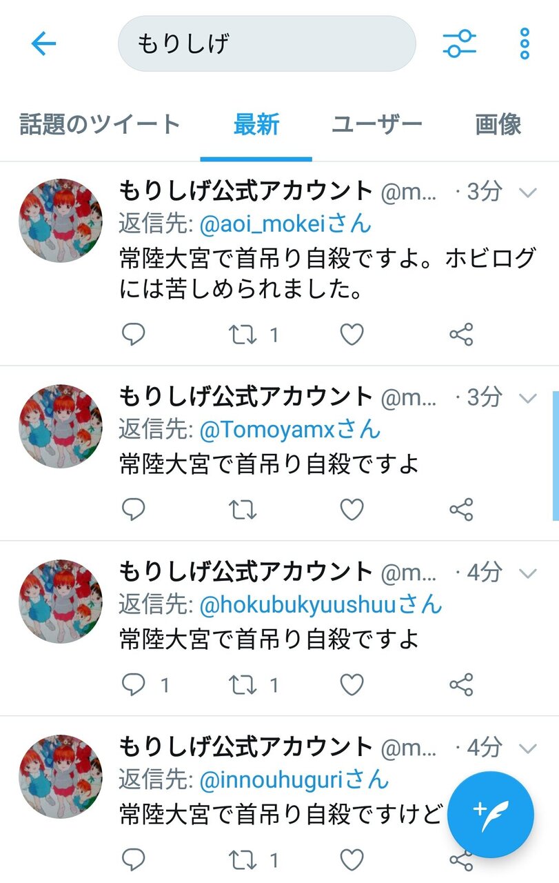The image size is (559, 883).
Task: Tap the back arrow icon
Action: (x=43, y=44)
